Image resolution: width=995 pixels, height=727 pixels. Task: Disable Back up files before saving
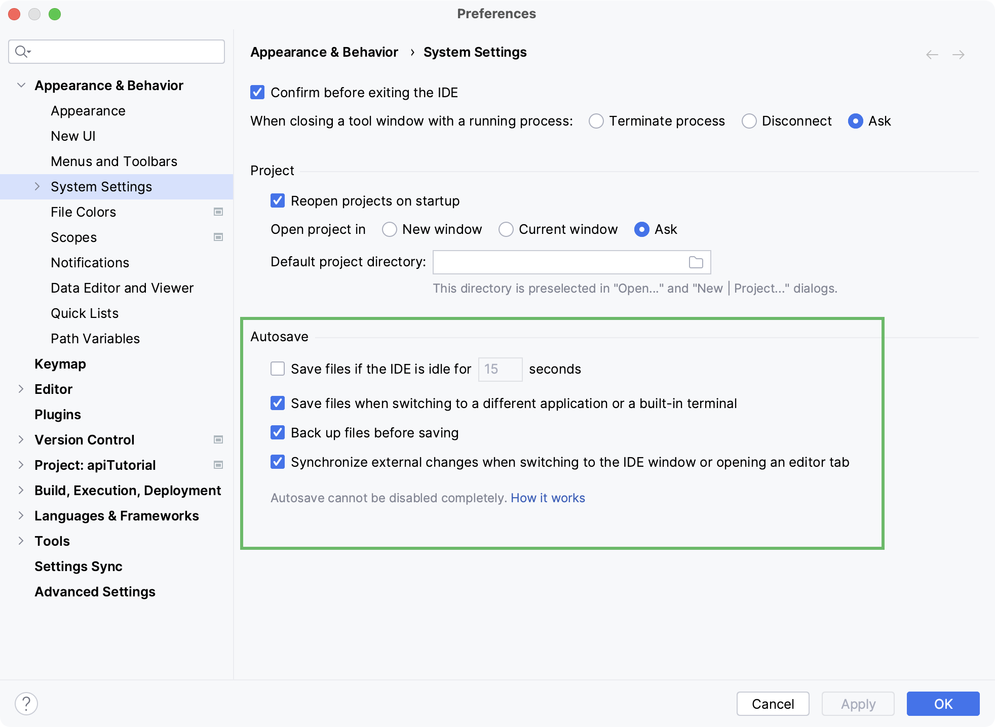coord(277,432)
